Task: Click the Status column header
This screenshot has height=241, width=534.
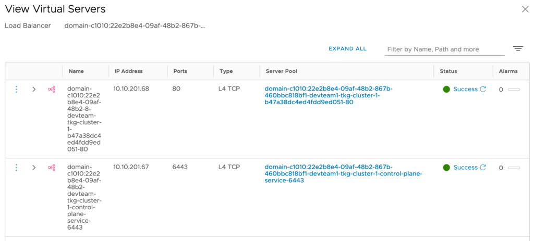Action: click(448, 71)
